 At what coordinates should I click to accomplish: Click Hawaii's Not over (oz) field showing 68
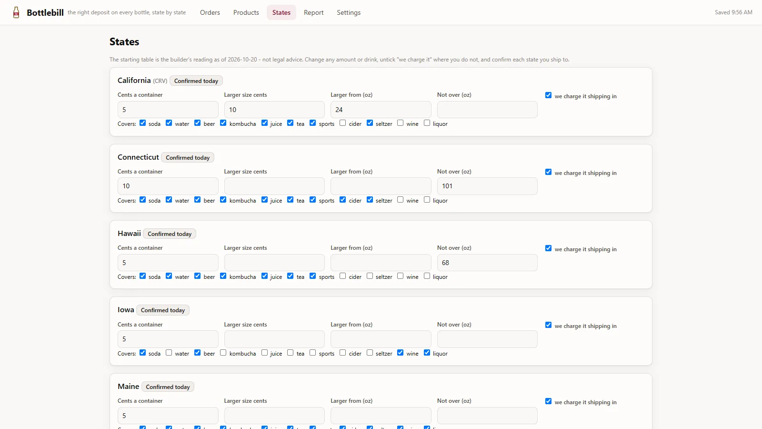click(487, 263)
